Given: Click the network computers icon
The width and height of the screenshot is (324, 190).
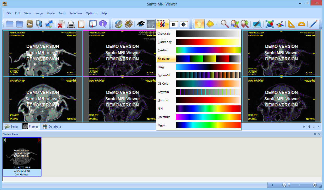Looking at the screenshot, I should [x=49, y=24].
